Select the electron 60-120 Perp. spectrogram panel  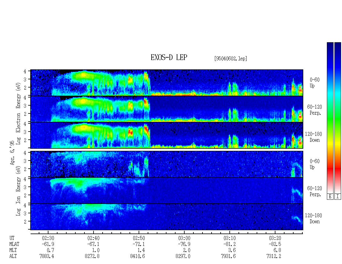click(167, 109)
